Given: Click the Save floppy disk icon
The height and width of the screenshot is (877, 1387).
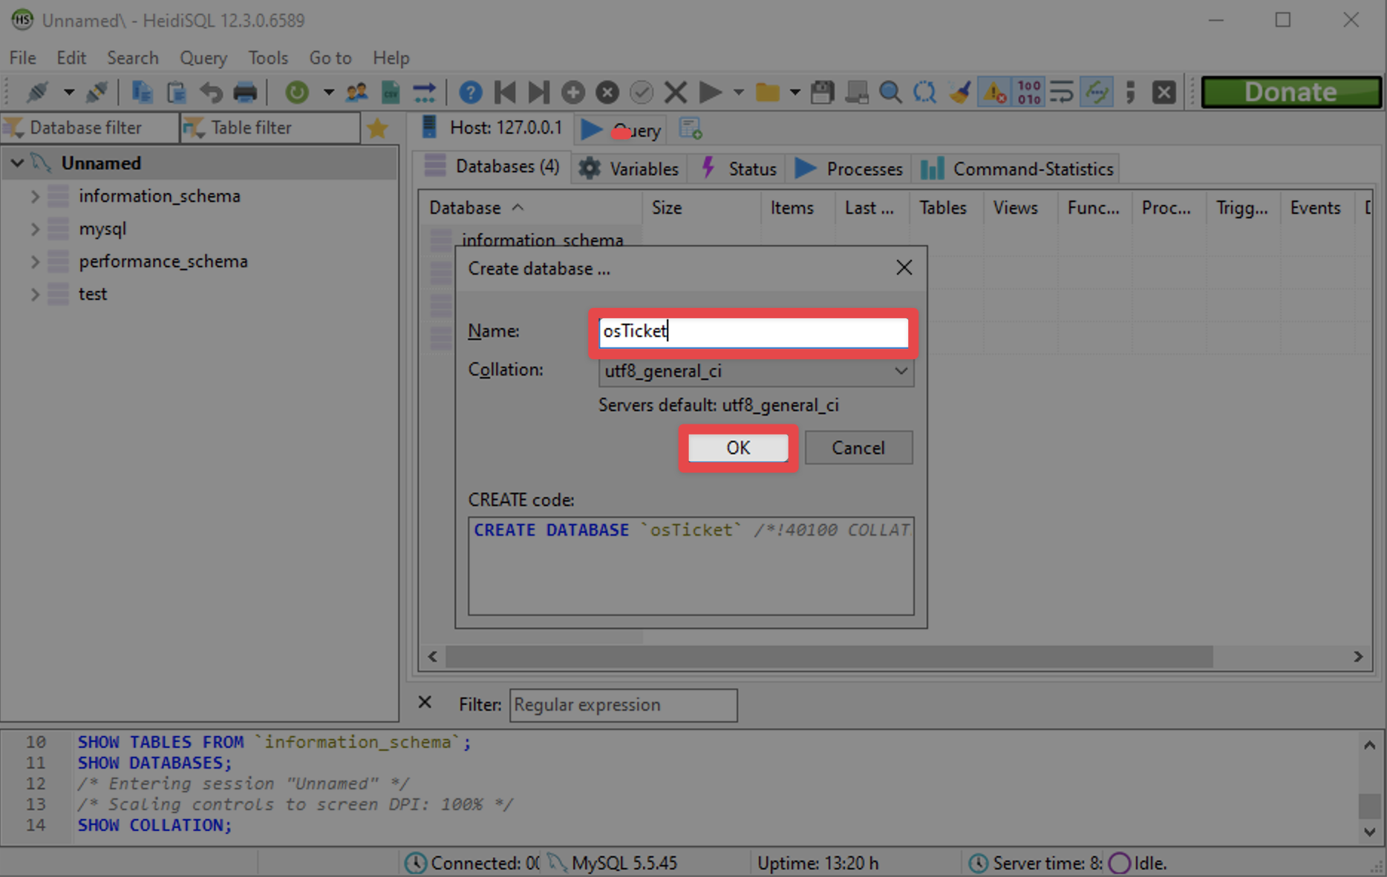Looking at the screenshot, I should [x=822, y=92].
